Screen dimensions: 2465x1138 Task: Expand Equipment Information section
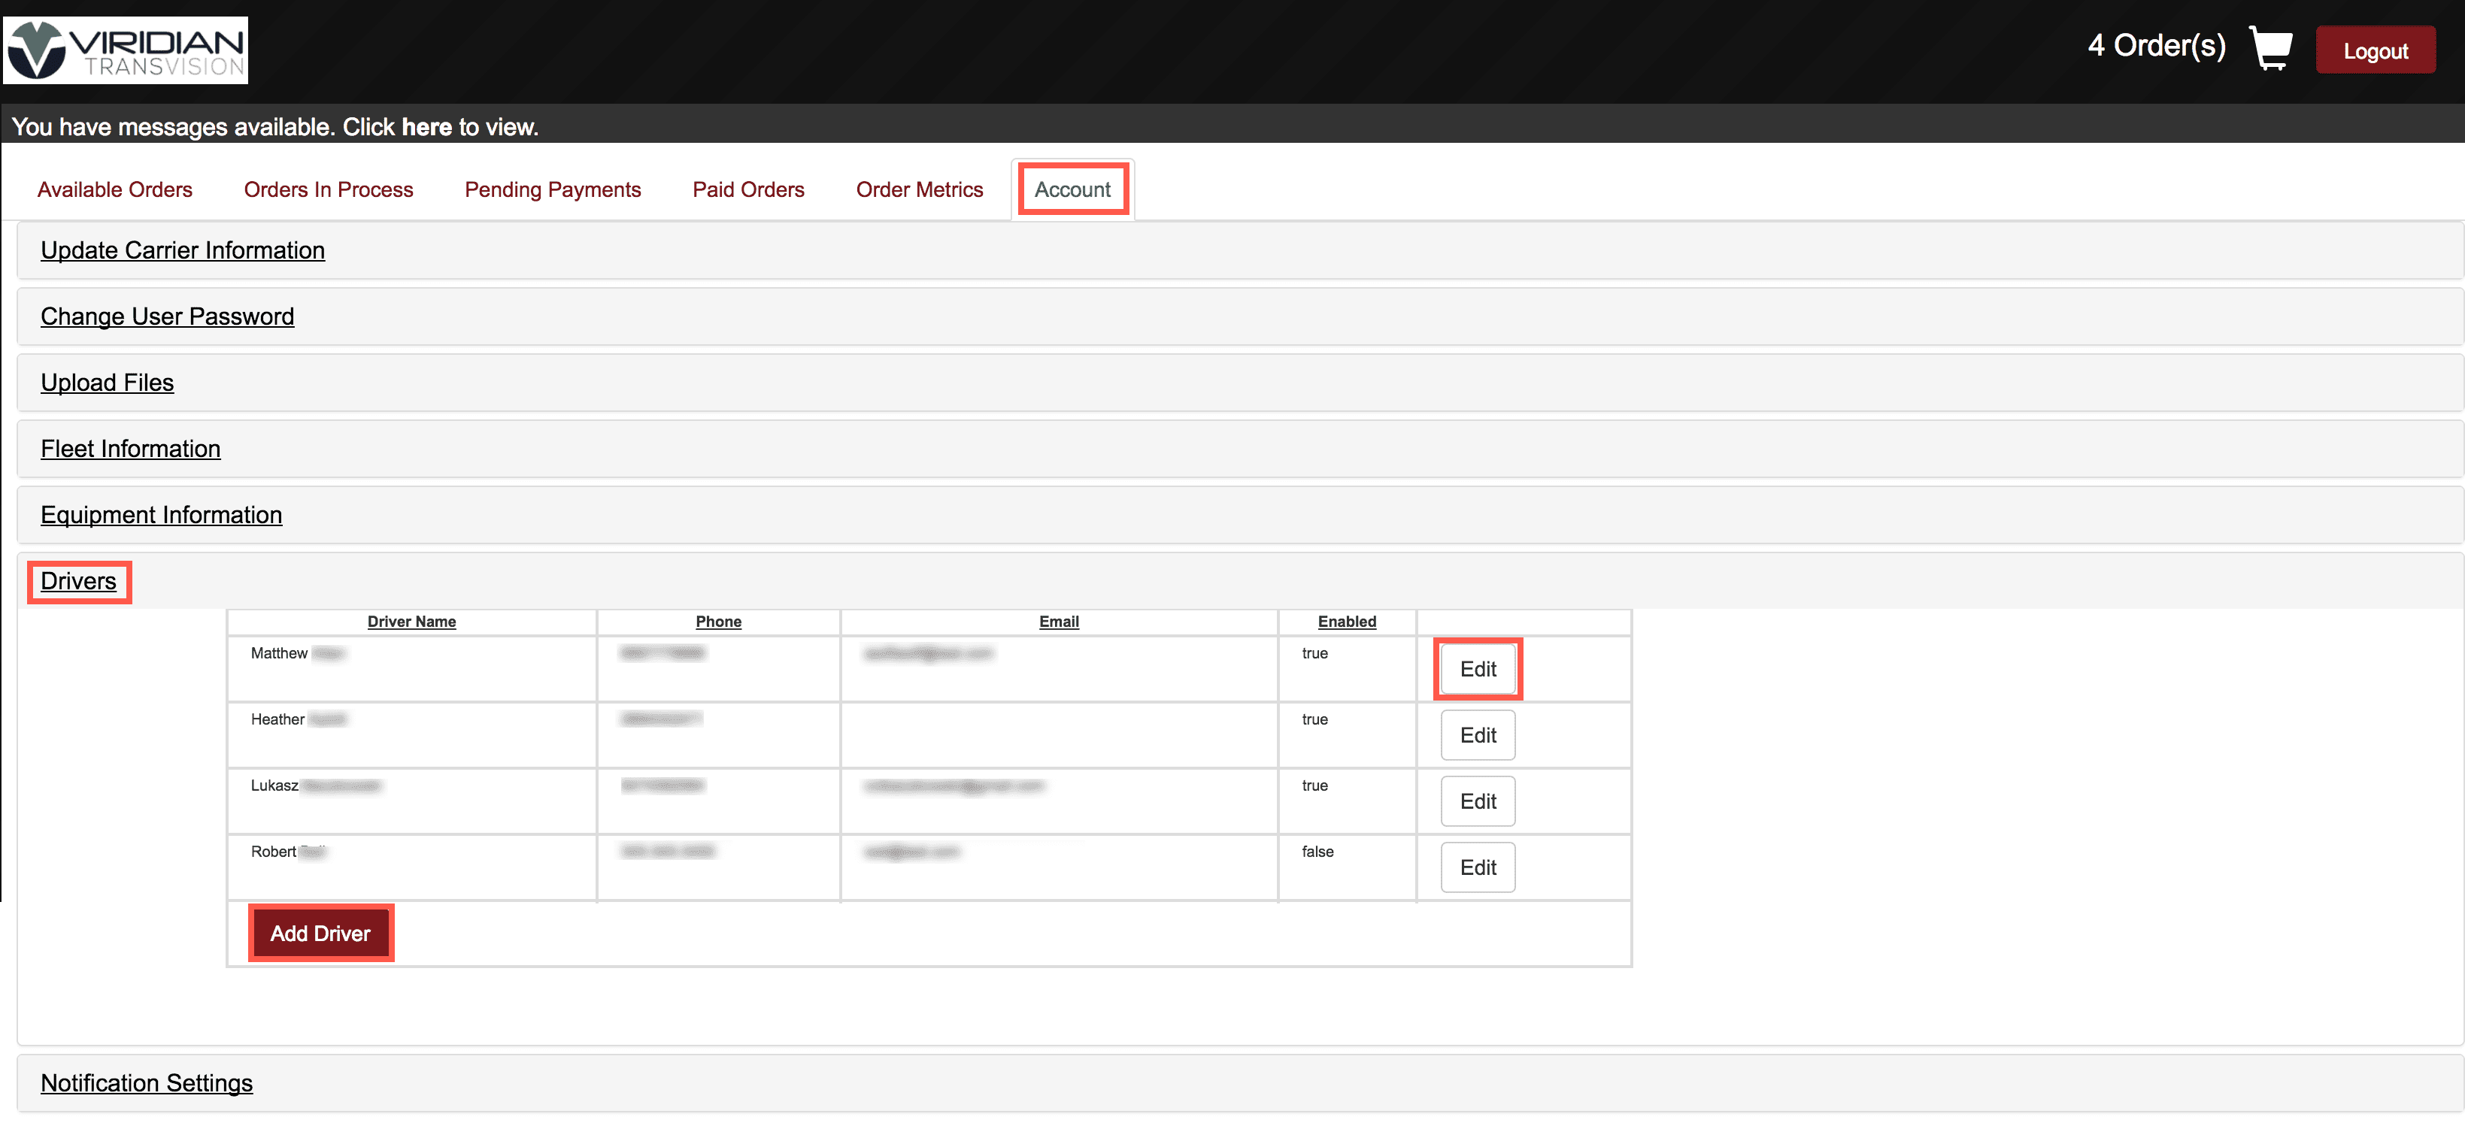pos(161,514)
